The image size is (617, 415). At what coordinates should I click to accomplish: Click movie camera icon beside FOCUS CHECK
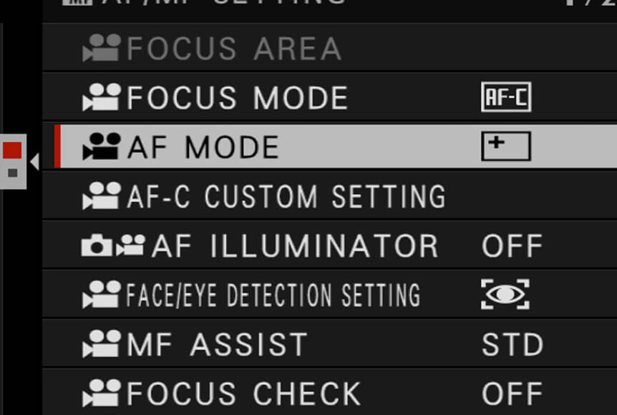click(102, 394)
